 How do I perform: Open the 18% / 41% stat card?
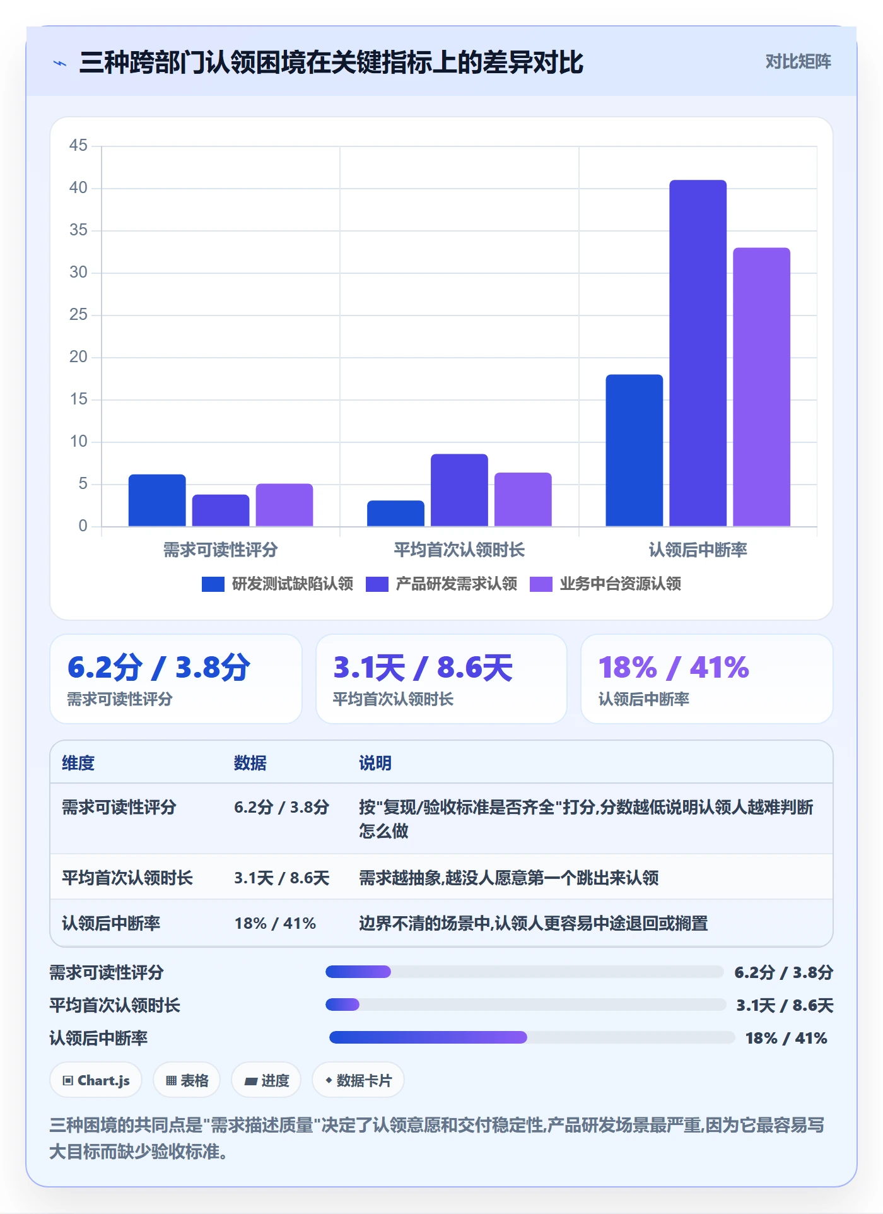click(706, 679)
